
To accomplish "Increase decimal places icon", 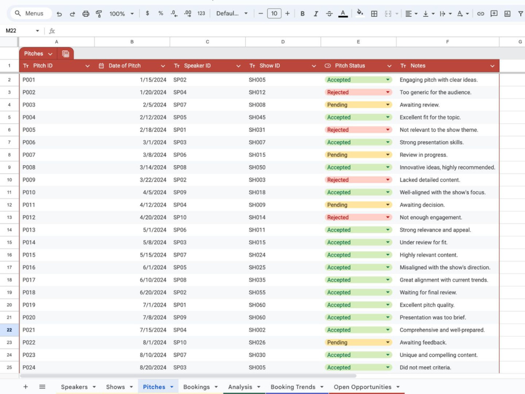I will [187, 14].
